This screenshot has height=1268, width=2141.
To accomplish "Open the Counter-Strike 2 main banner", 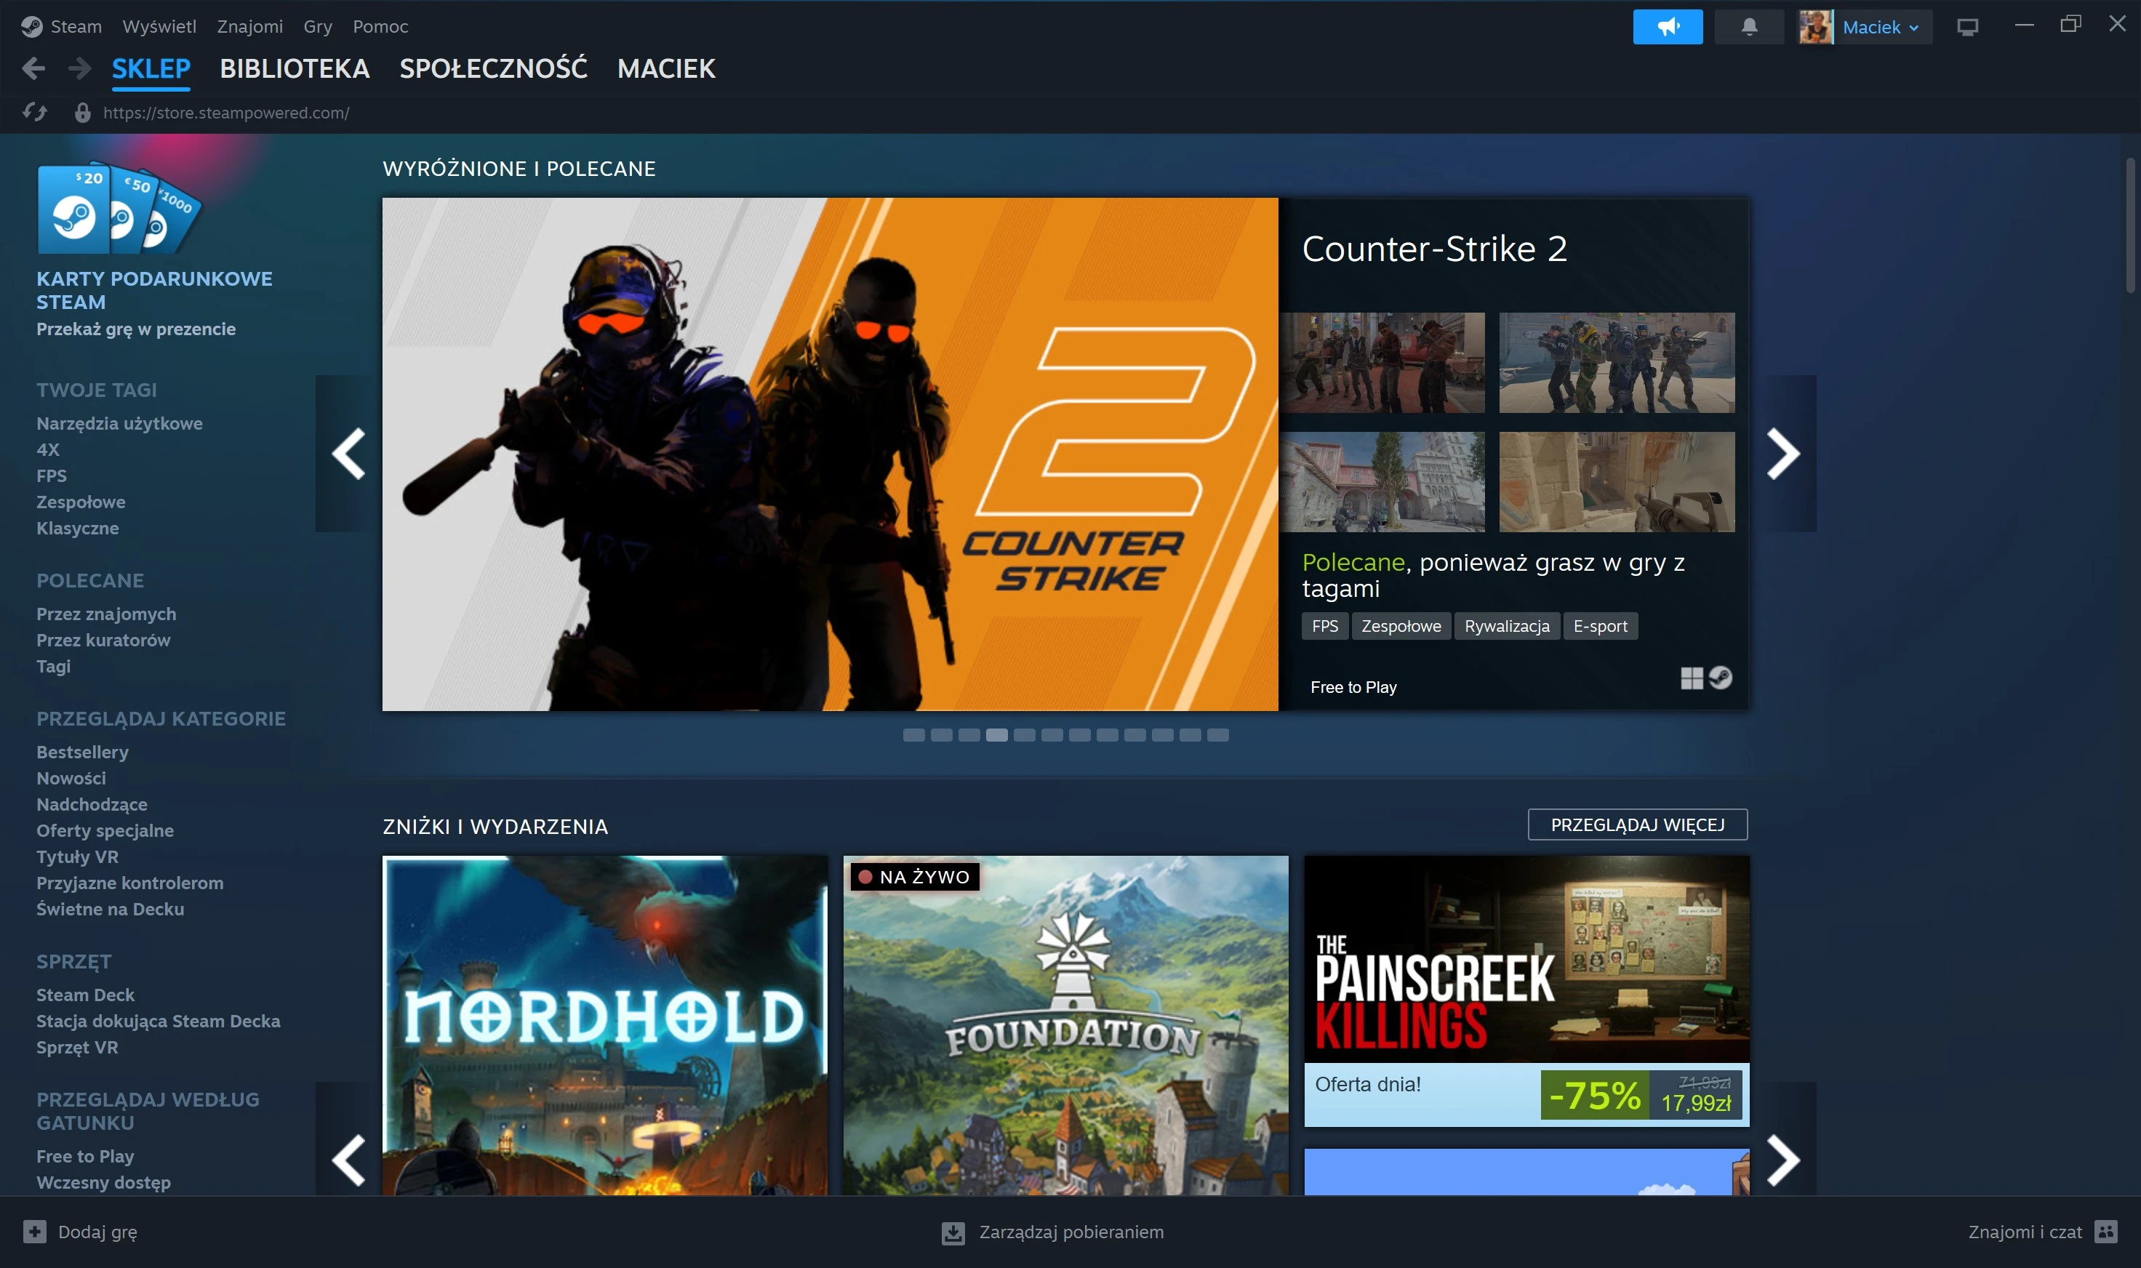I will coord(830,454).
